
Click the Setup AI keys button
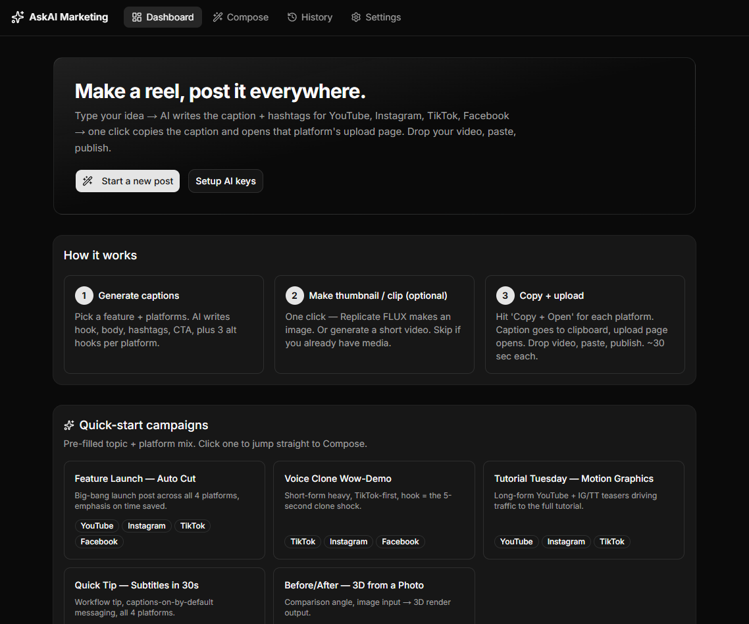[226, 181]
